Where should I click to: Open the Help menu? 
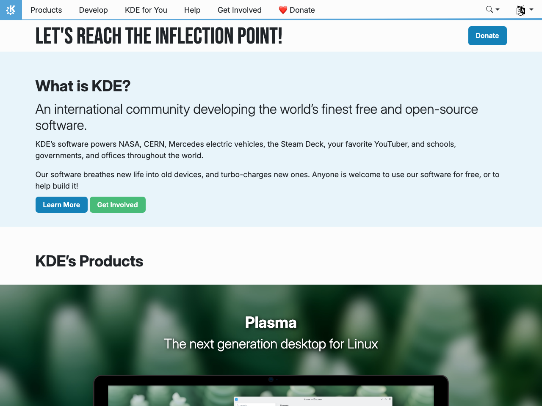click(192, 10)
